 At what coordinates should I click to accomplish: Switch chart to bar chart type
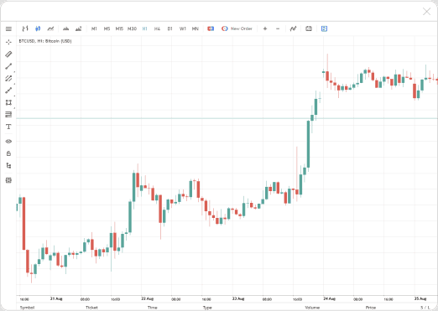tap(25, 29)
